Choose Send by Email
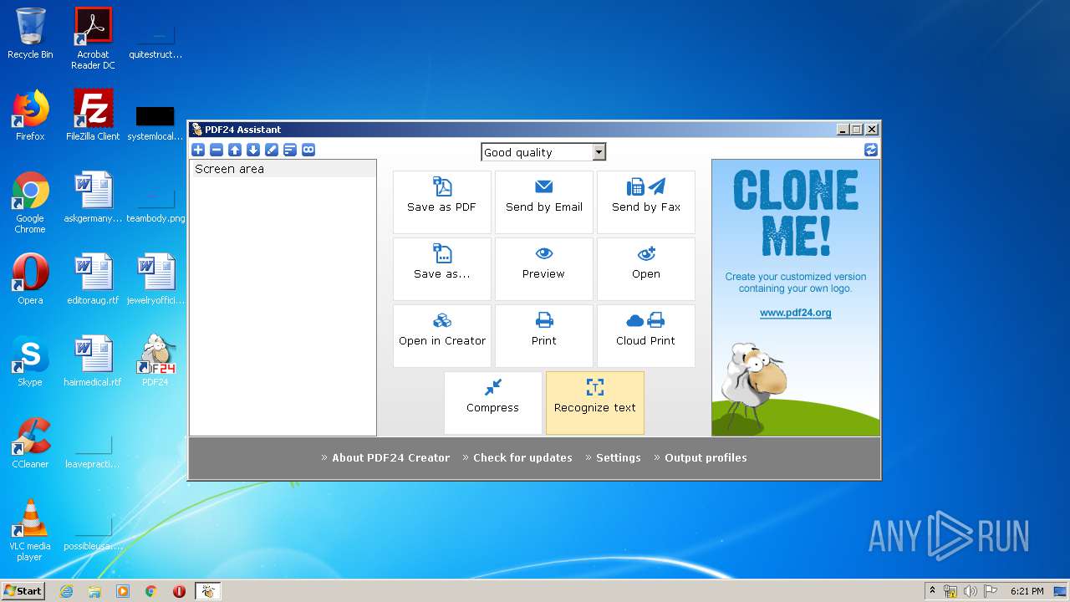The height and width of the screenshot is (602, 1070). (x=544, y=202)
